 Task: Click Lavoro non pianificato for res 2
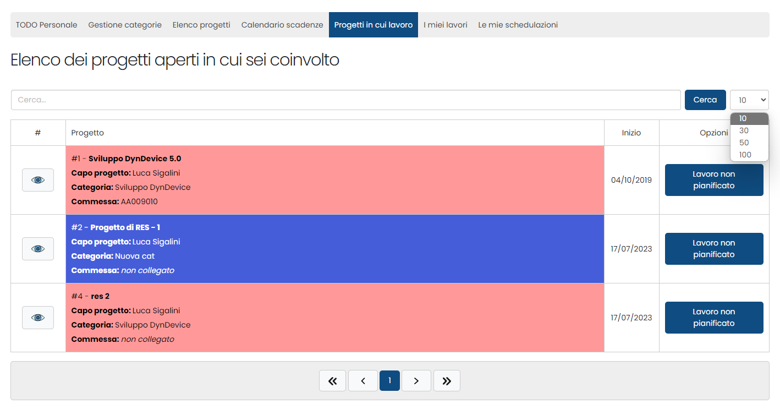pos(713,318)
